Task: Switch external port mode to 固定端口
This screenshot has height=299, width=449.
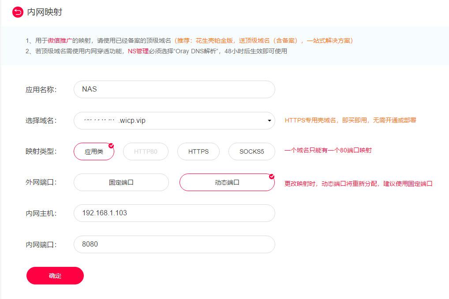Action: [x=121, y=182]
